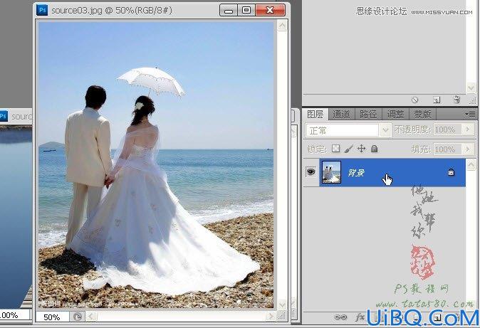Toggle lock position move icon
Image resolution: width=480 pixels, height=328 pixels.
point(362,149)
